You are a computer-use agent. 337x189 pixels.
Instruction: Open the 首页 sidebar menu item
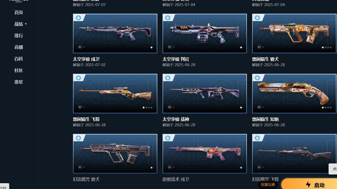[19, 12]
